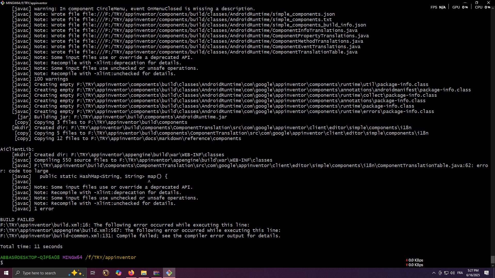The height and width of the screenshot is (278, 495).
Task: Click the '[jar] Building jar' line
Action: coord(122,117)
